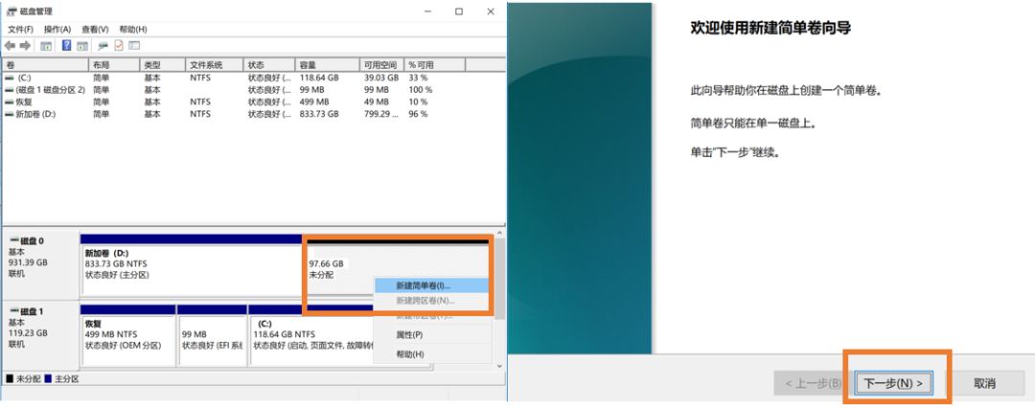Click the drive icon of 磁盘 1 磁盘分区 2 row
Image resolution: width=1035 pixels, height=408 pixels.
(x=9, y=90)
